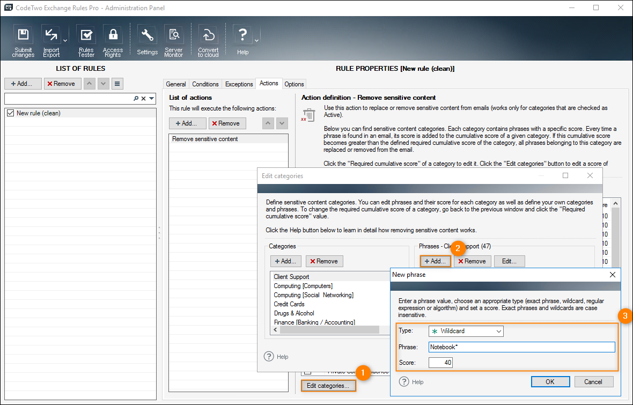Viewport: 633px width, 405px height.
Task: Expand the Help toolbar dropdown arrow
Action: (x=256, y=41)
